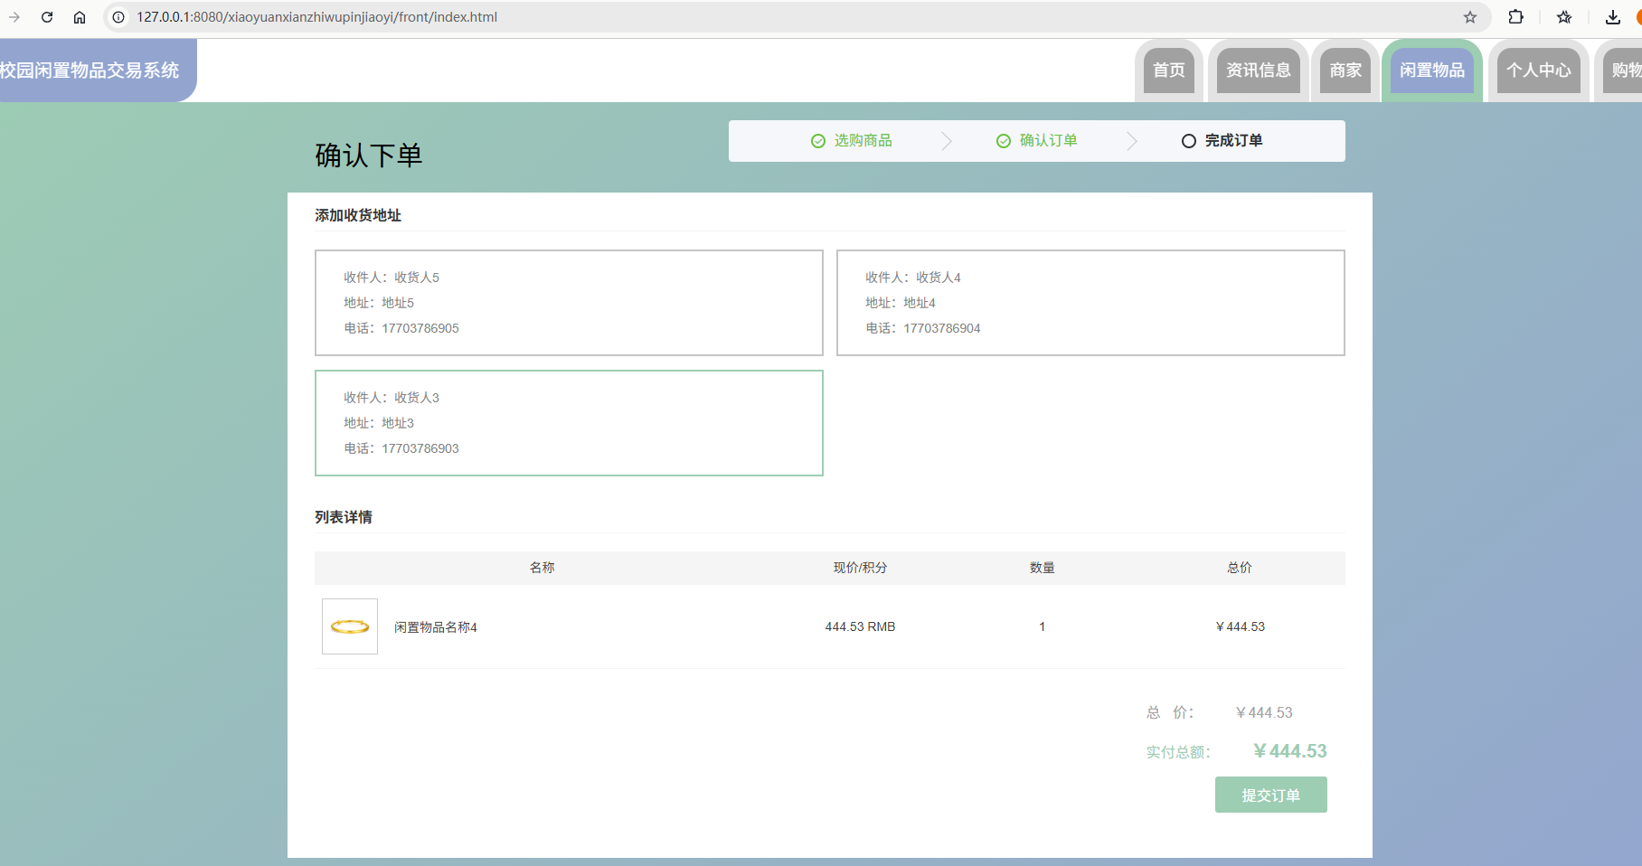Viewport: 1642px width, 866px height.
Task: Click the browser home icon
Action: tap(80, 16)
